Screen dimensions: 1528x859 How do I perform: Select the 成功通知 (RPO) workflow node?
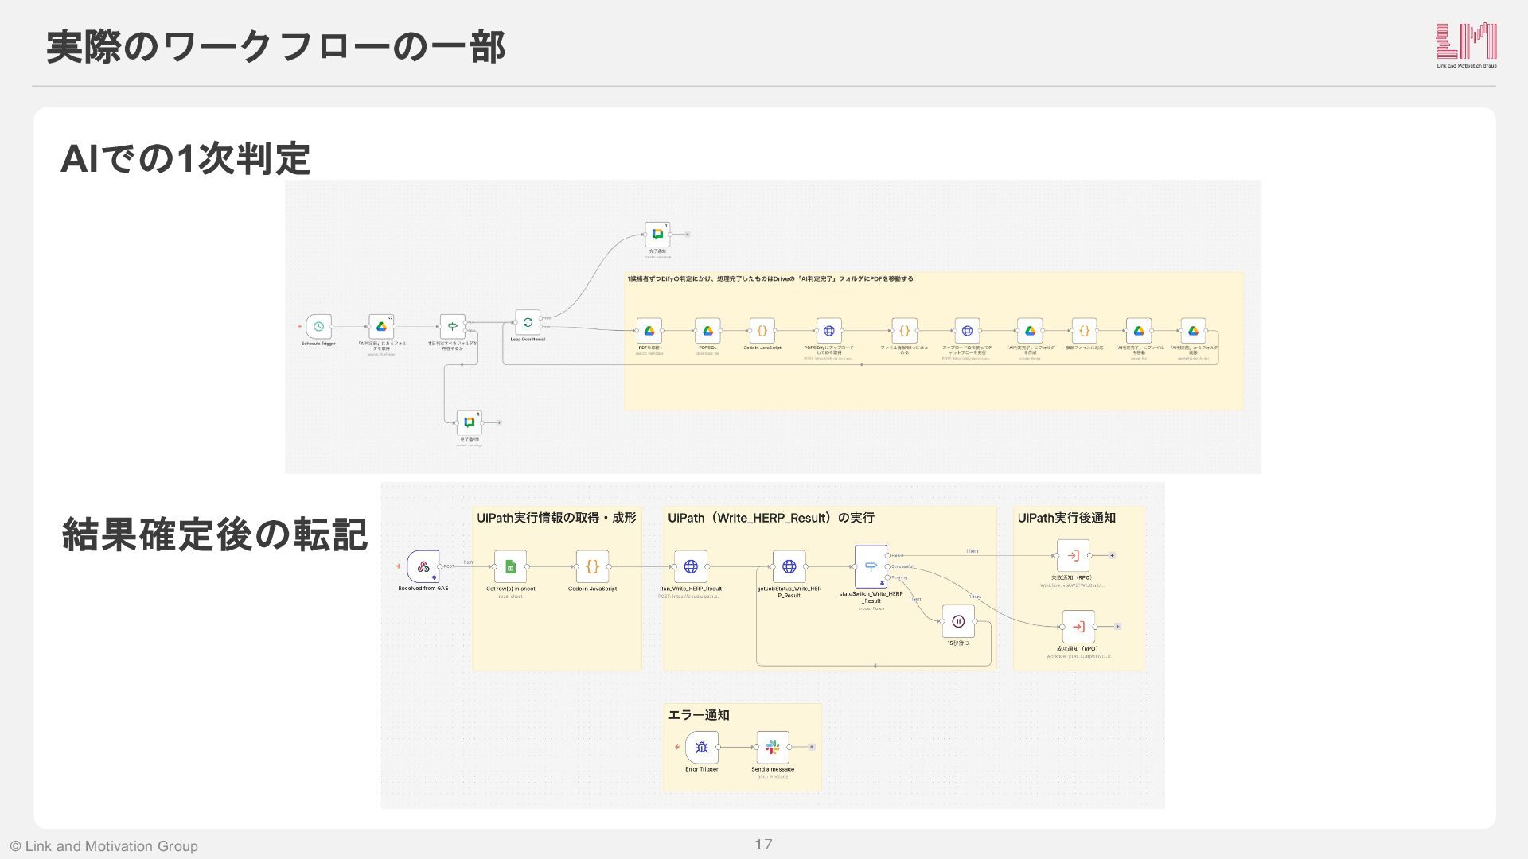point(1078,627)
